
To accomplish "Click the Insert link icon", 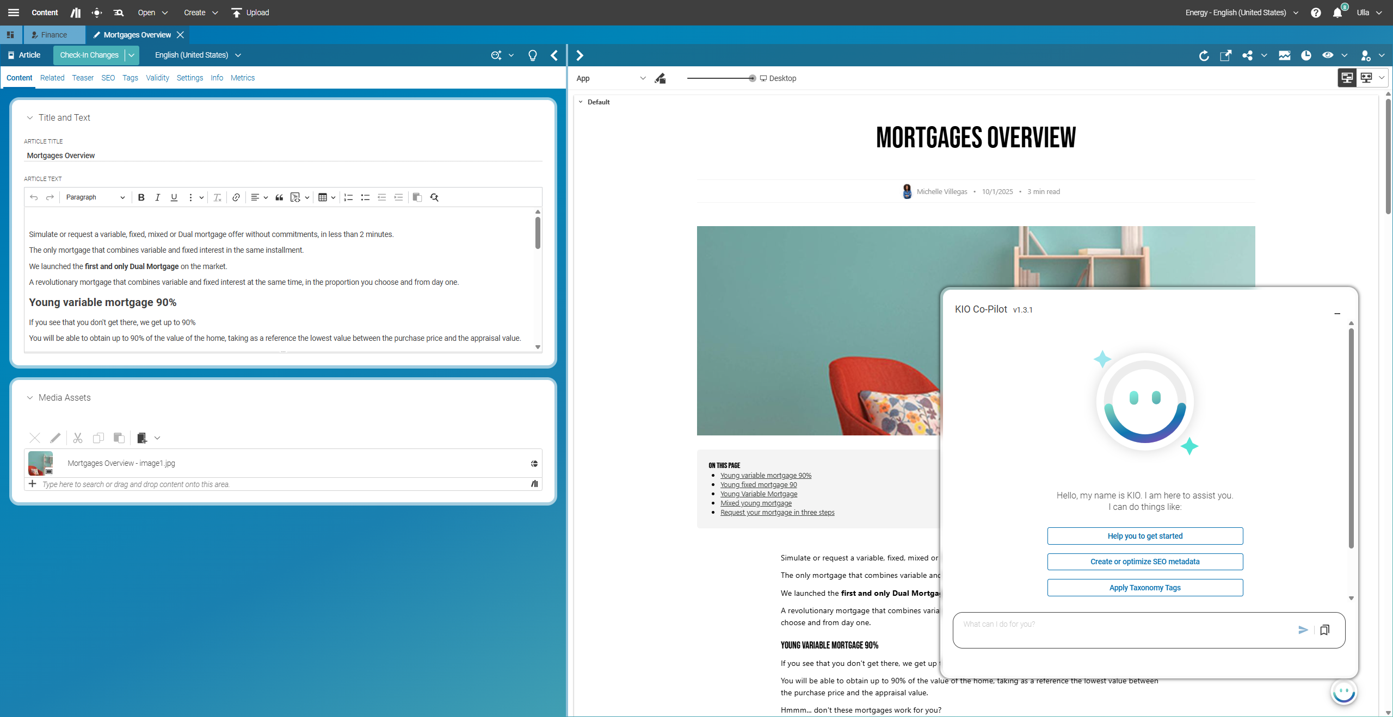I will pos(236,197).
